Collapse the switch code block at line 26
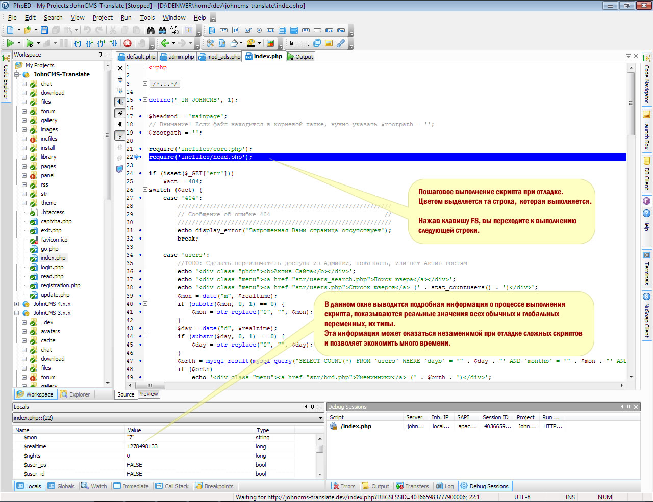The height and width of the screenshot is (502, 653). pos(145,190)
